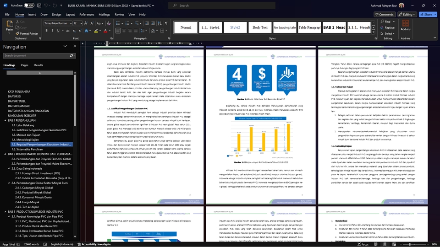Increase paragraph indent
This screenshot has width=440, height=247.
tap(153, 23)
